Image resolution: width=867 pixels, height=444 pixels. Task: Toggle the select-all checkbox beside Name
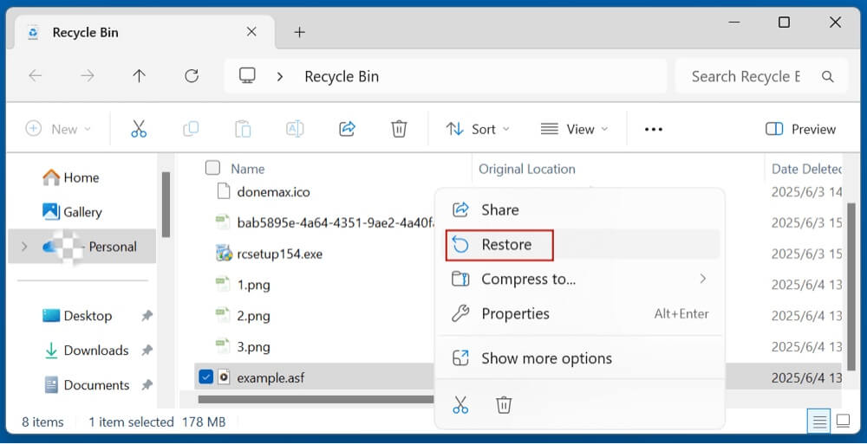pos(212,169)
